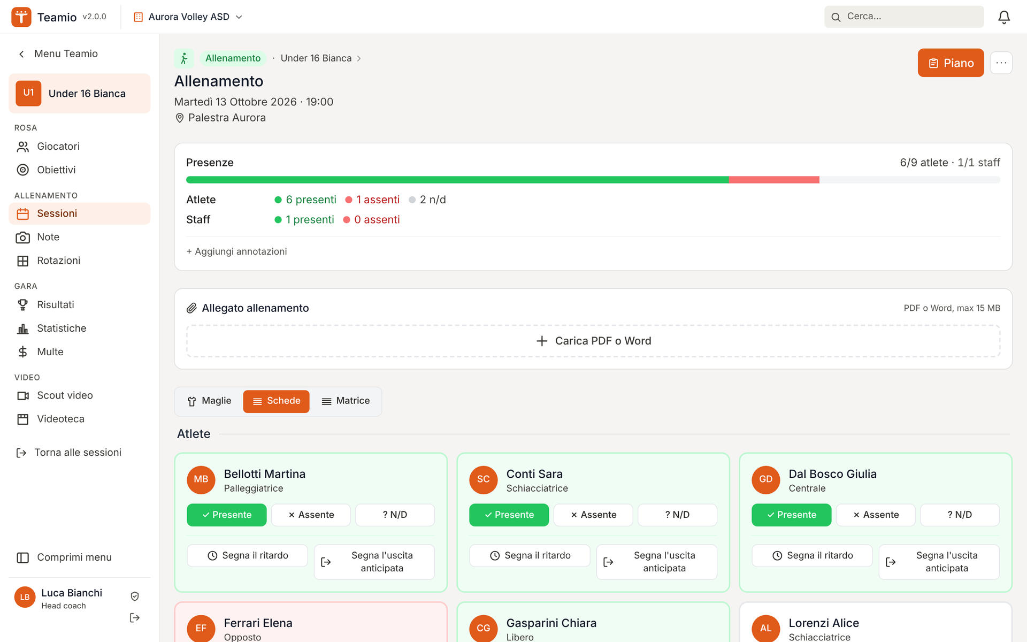Segna l'uscita anticipata for Conti Sara
The height and width of the screenshot is (642, 1027).
(x=656, y=562)
